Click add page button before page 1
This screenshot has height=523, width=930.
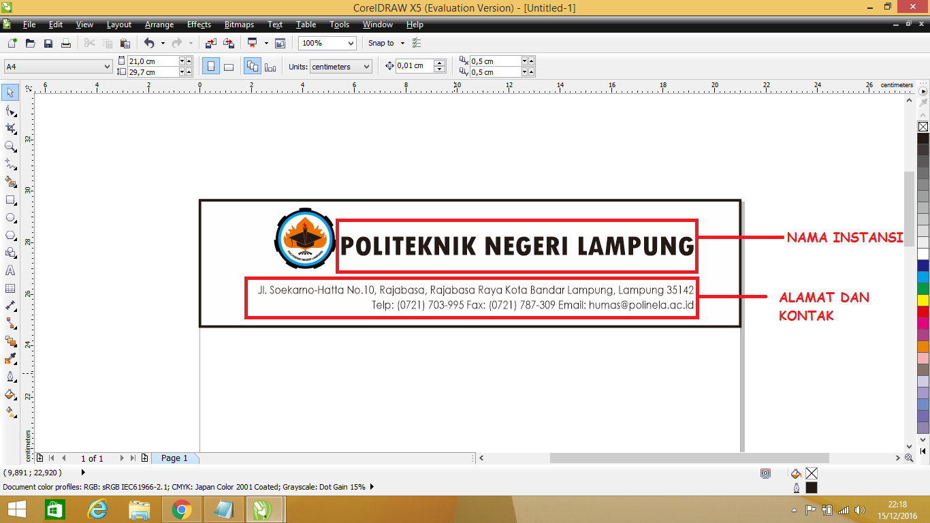(x=40, y=458)
